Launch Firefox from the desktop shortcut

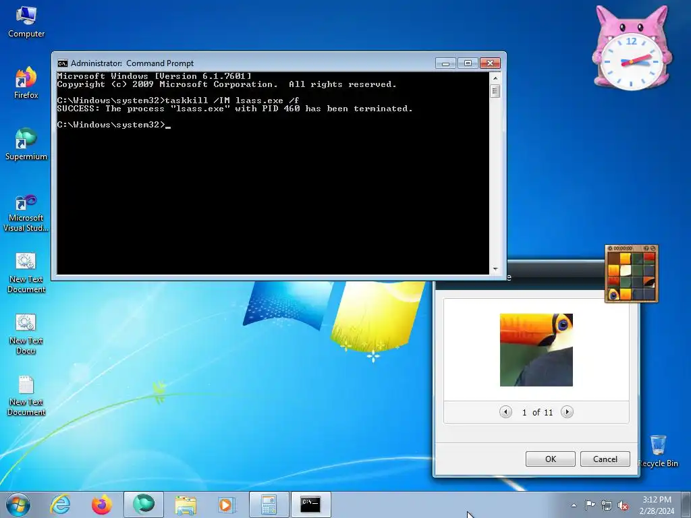26,83
